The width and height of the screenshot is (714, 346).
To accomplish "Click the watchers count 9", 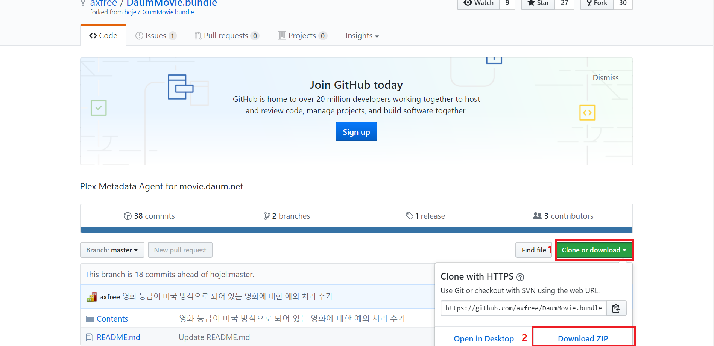I will tap(507, 3).
